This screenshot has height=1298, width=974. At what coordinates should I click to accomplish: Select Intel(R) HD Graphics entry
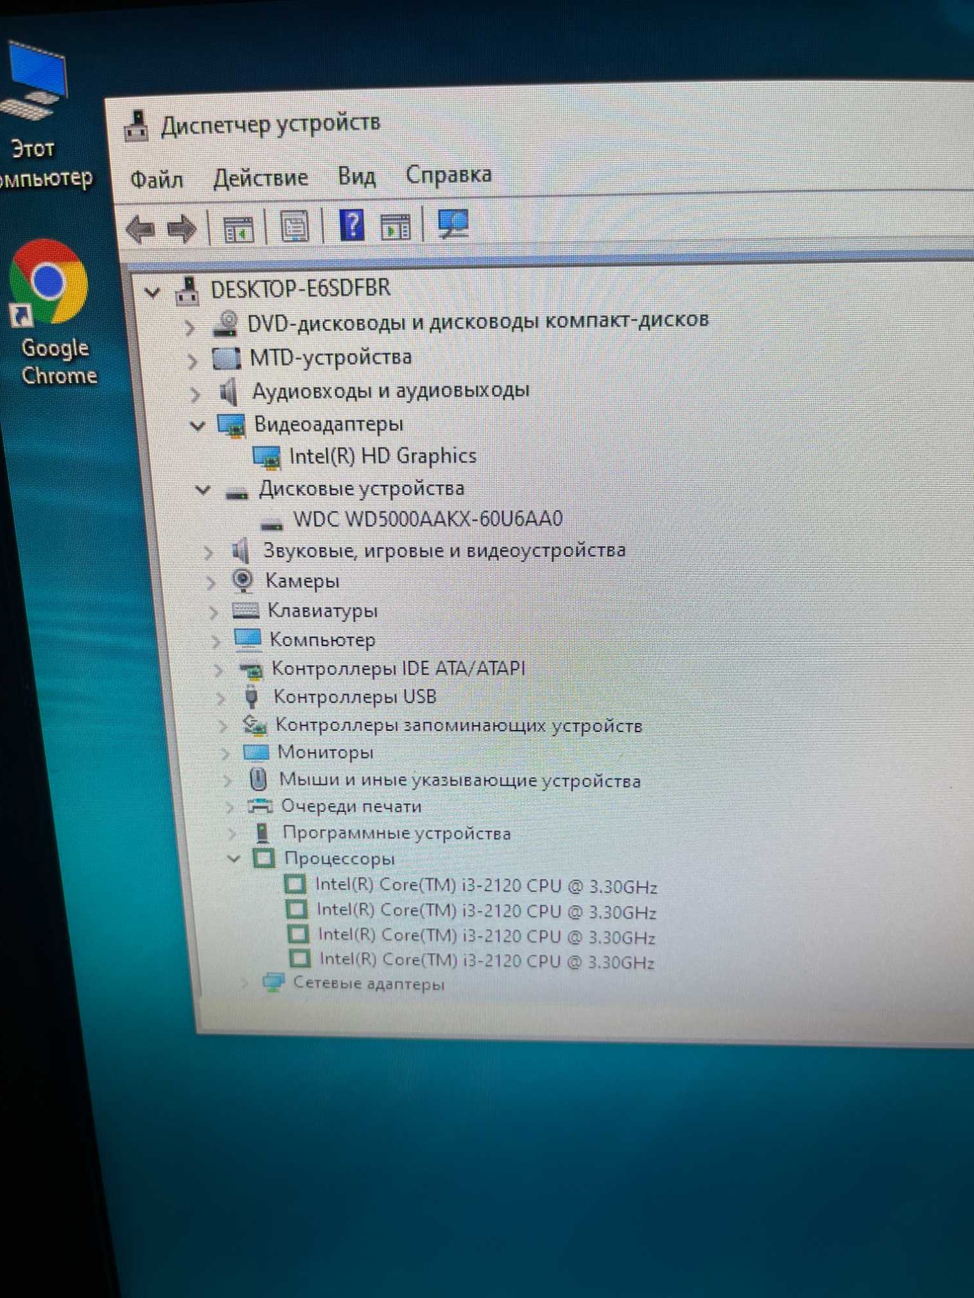coord(382,456)
